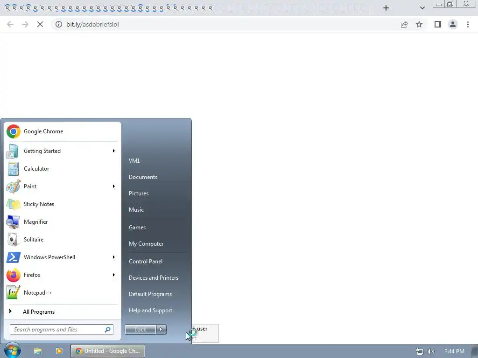Click the volume speaker tray icon
Screen dimensions: 478x358
[431, 351]
